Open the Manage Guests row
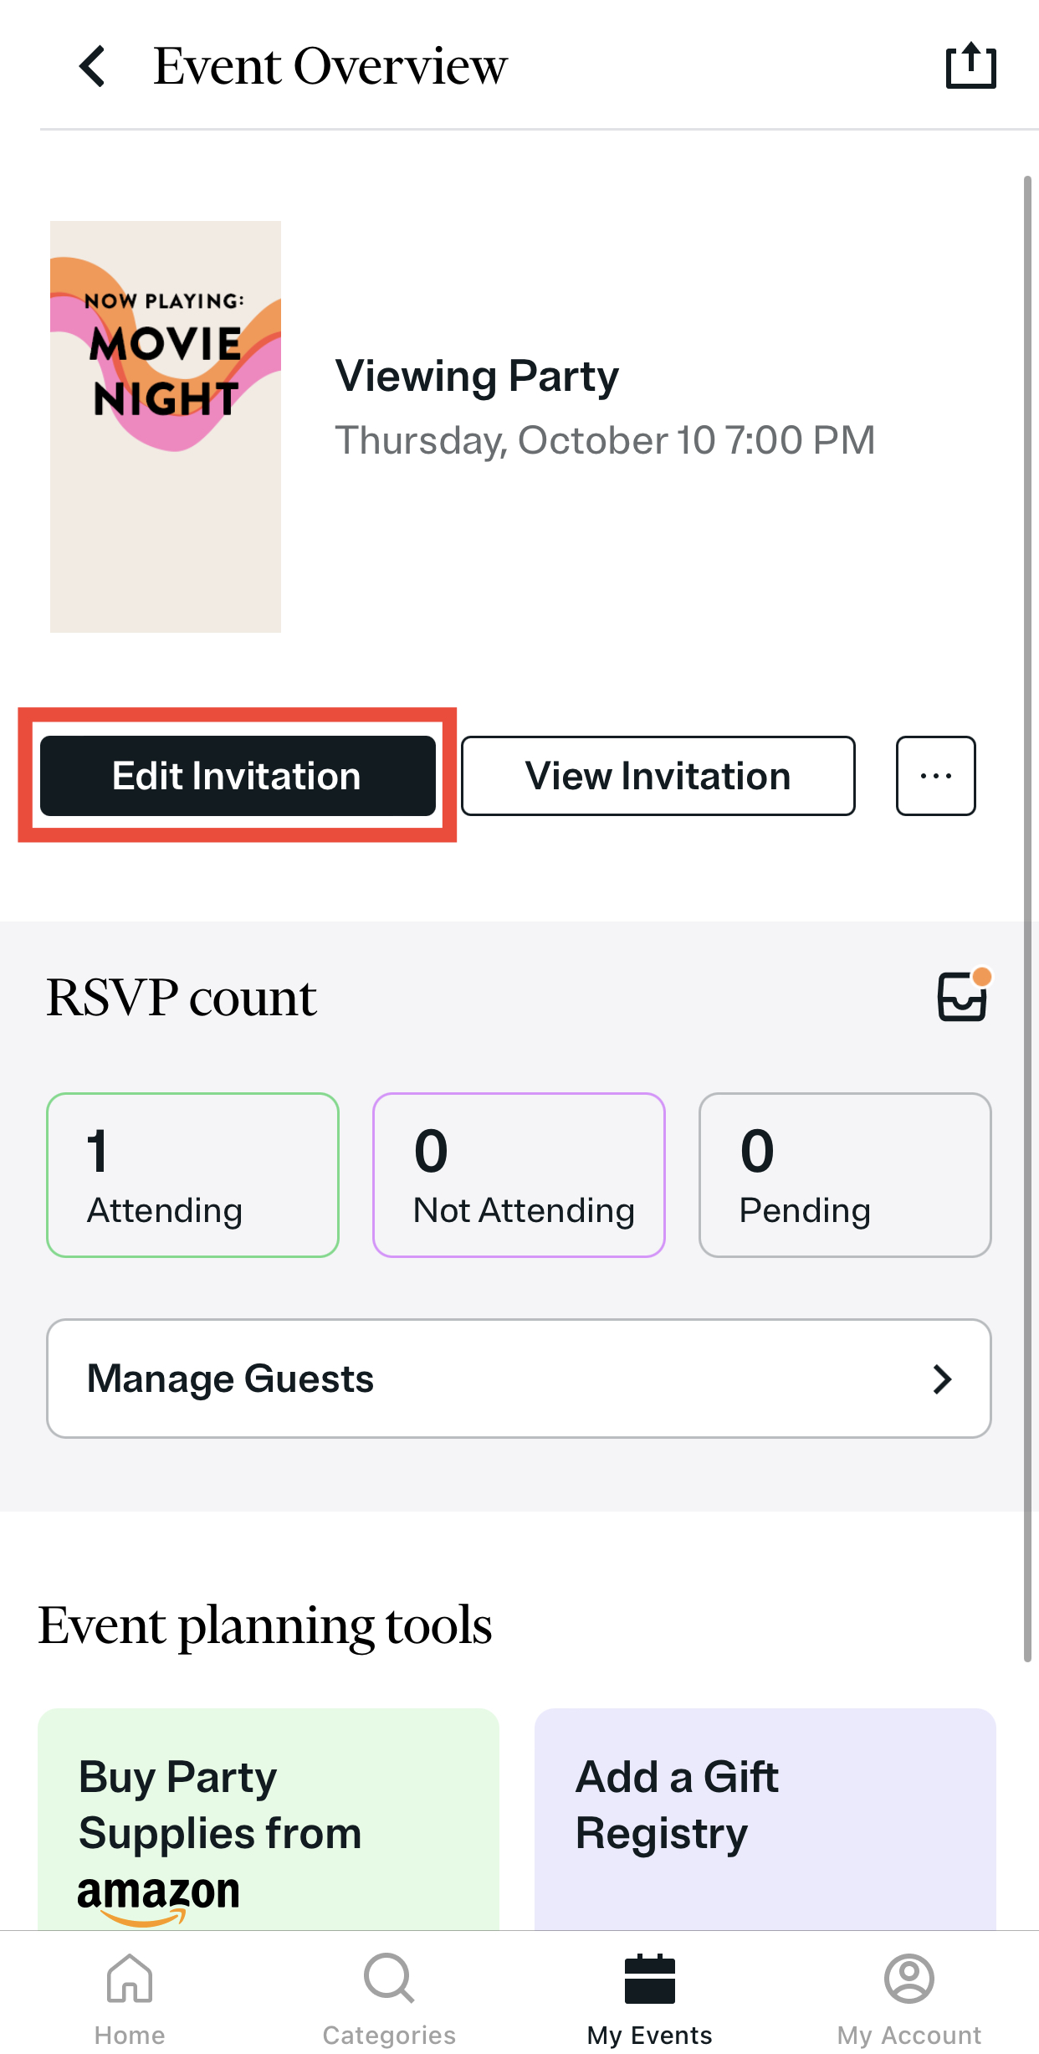 [x=519, y=1379]
